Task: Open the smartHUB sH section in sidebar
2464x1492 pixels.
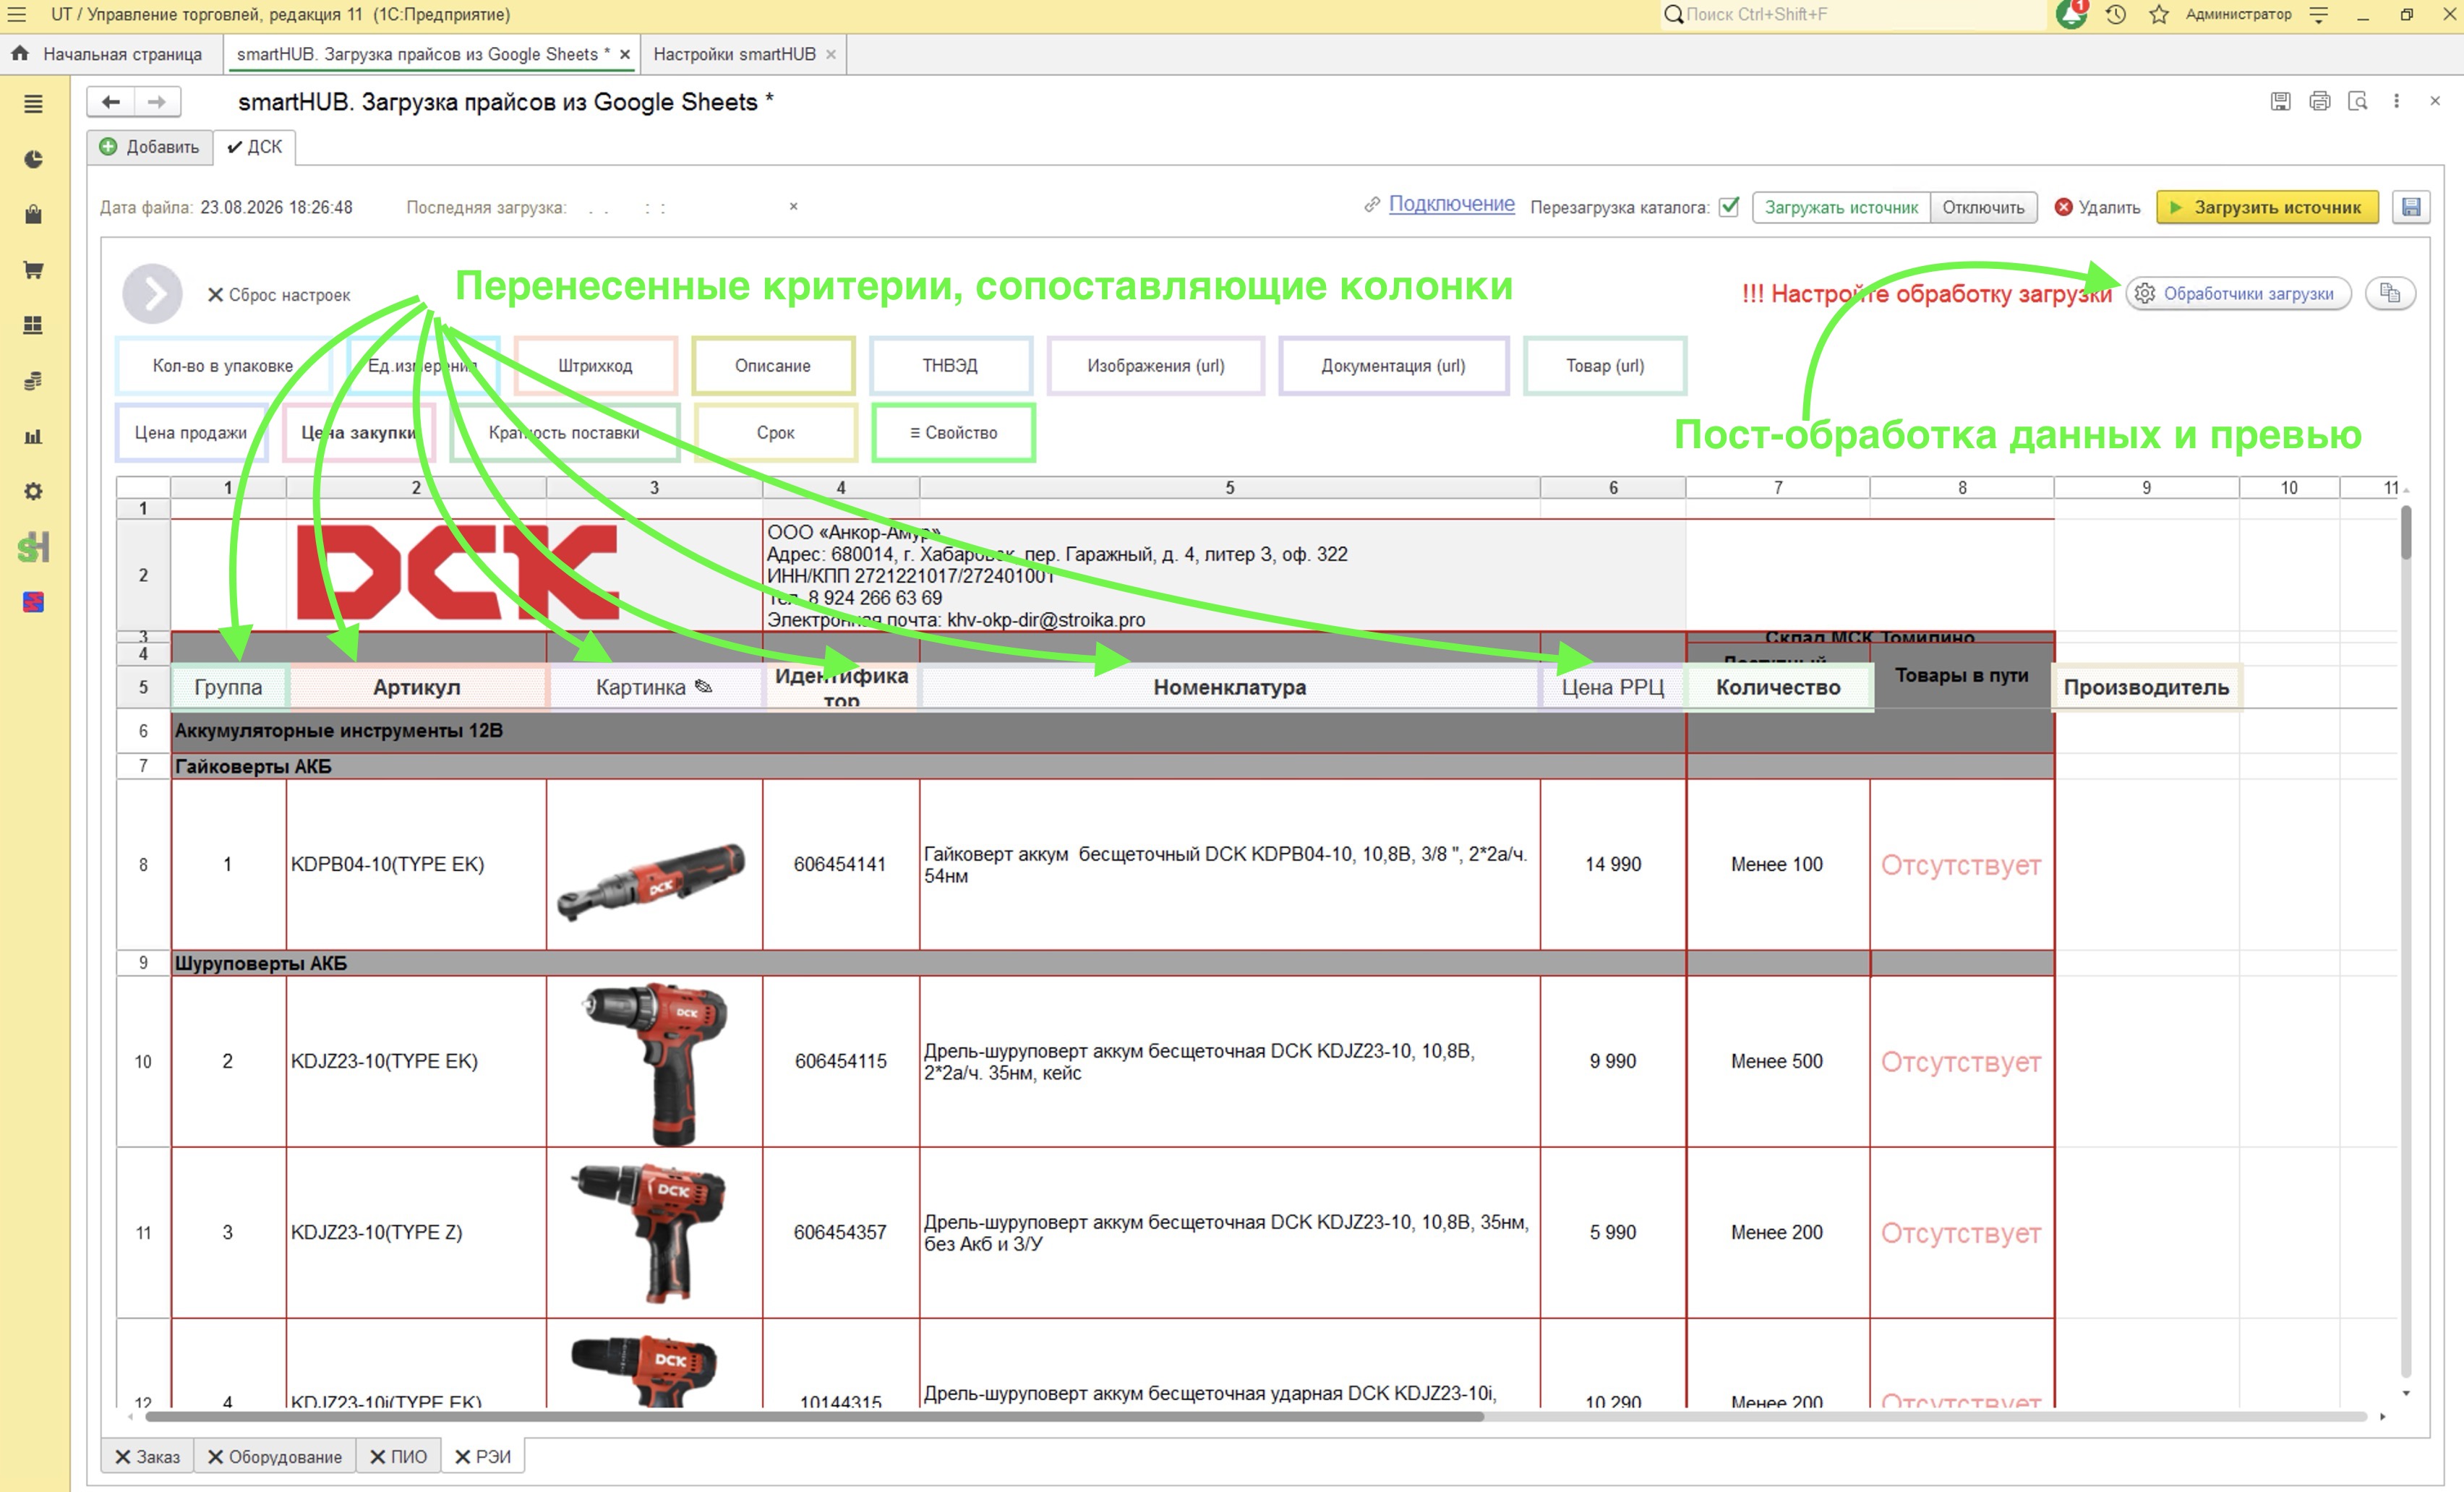Action: click(x=33, y=547)
